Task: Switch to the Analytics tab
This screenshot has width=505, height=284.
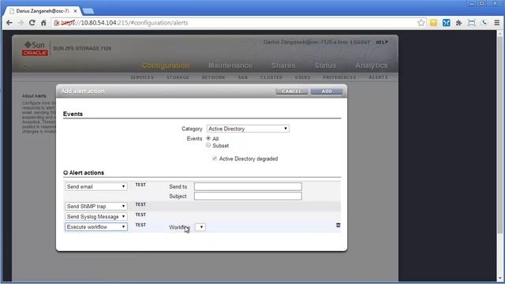Action: coord(372,65)
